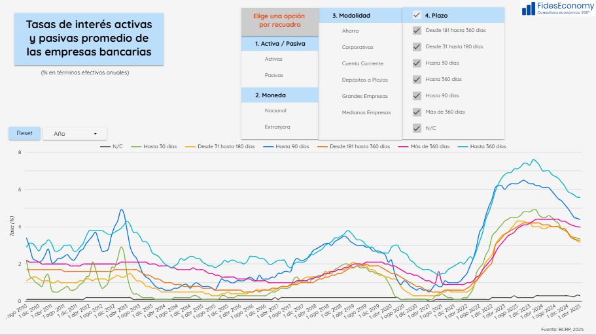Uncheck the 'N/C' plazo checkbox
The image size is (596, 335).
[417, 128]
